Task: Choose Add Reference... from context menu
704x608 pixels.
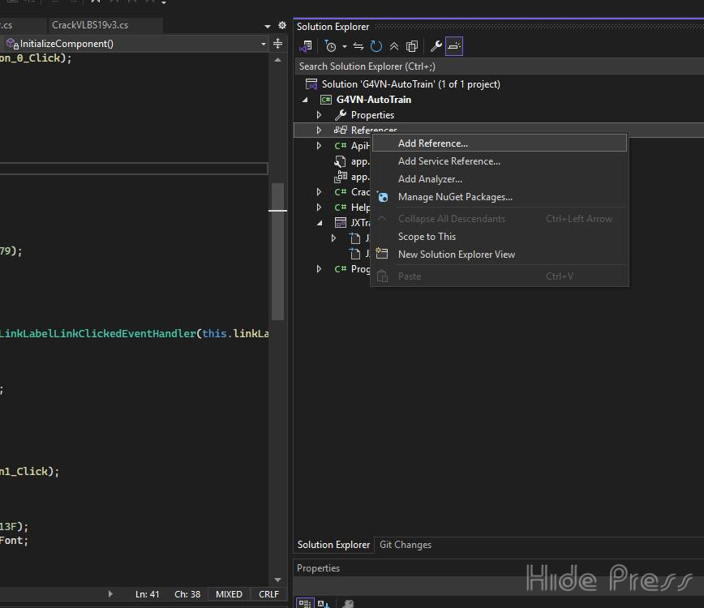Action: (432, 143)
